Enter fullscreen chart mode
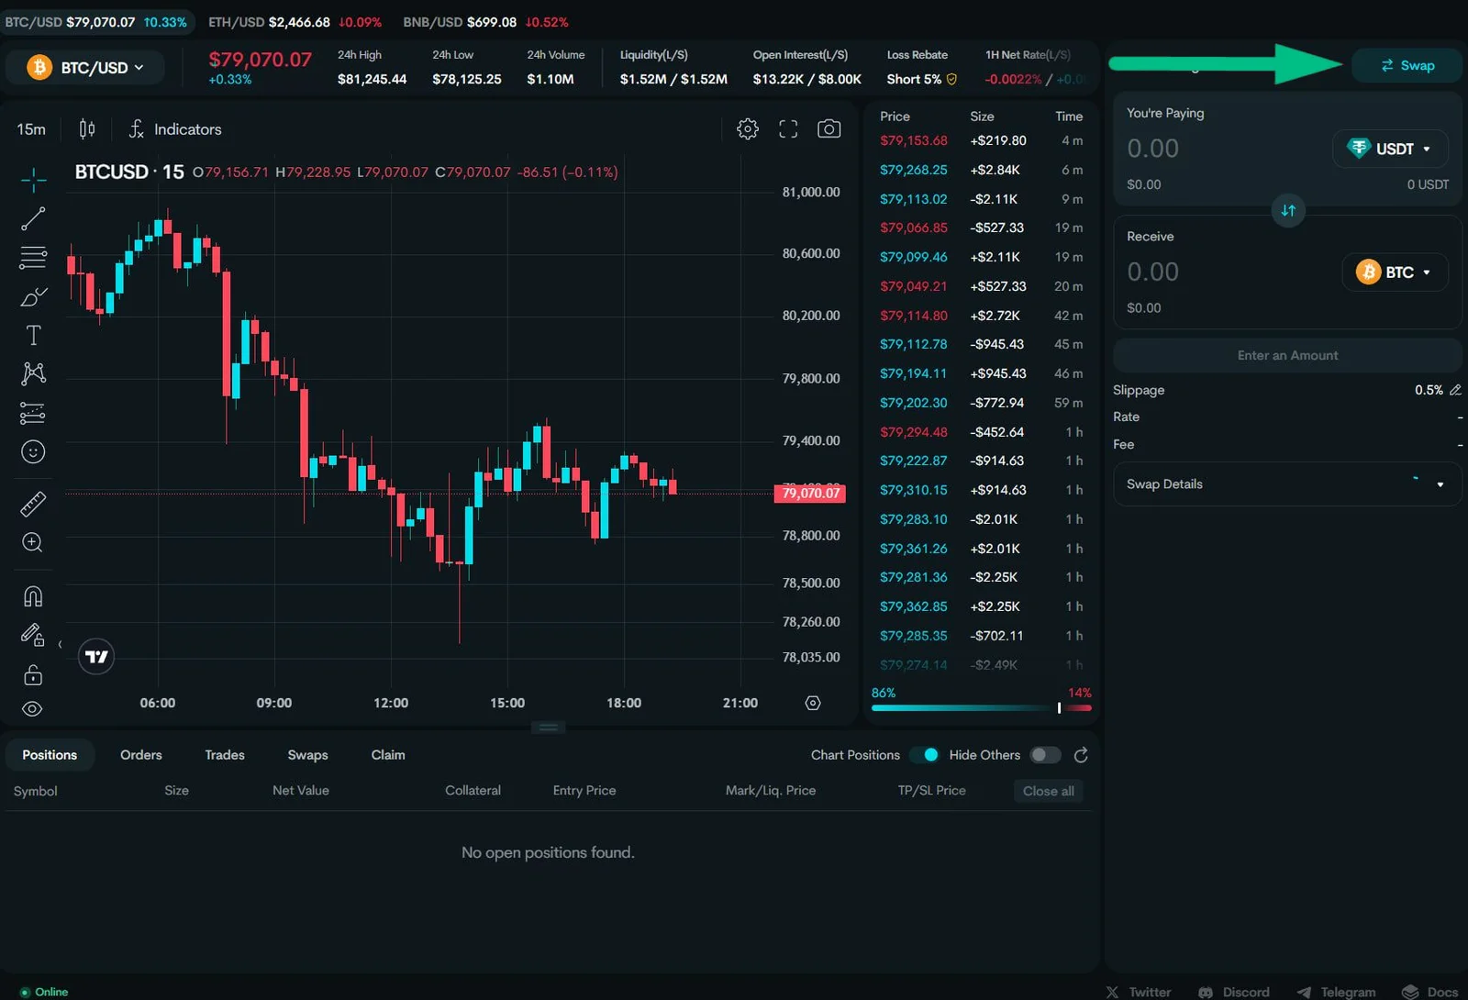 pyautogui.click(x=788, y=129)
